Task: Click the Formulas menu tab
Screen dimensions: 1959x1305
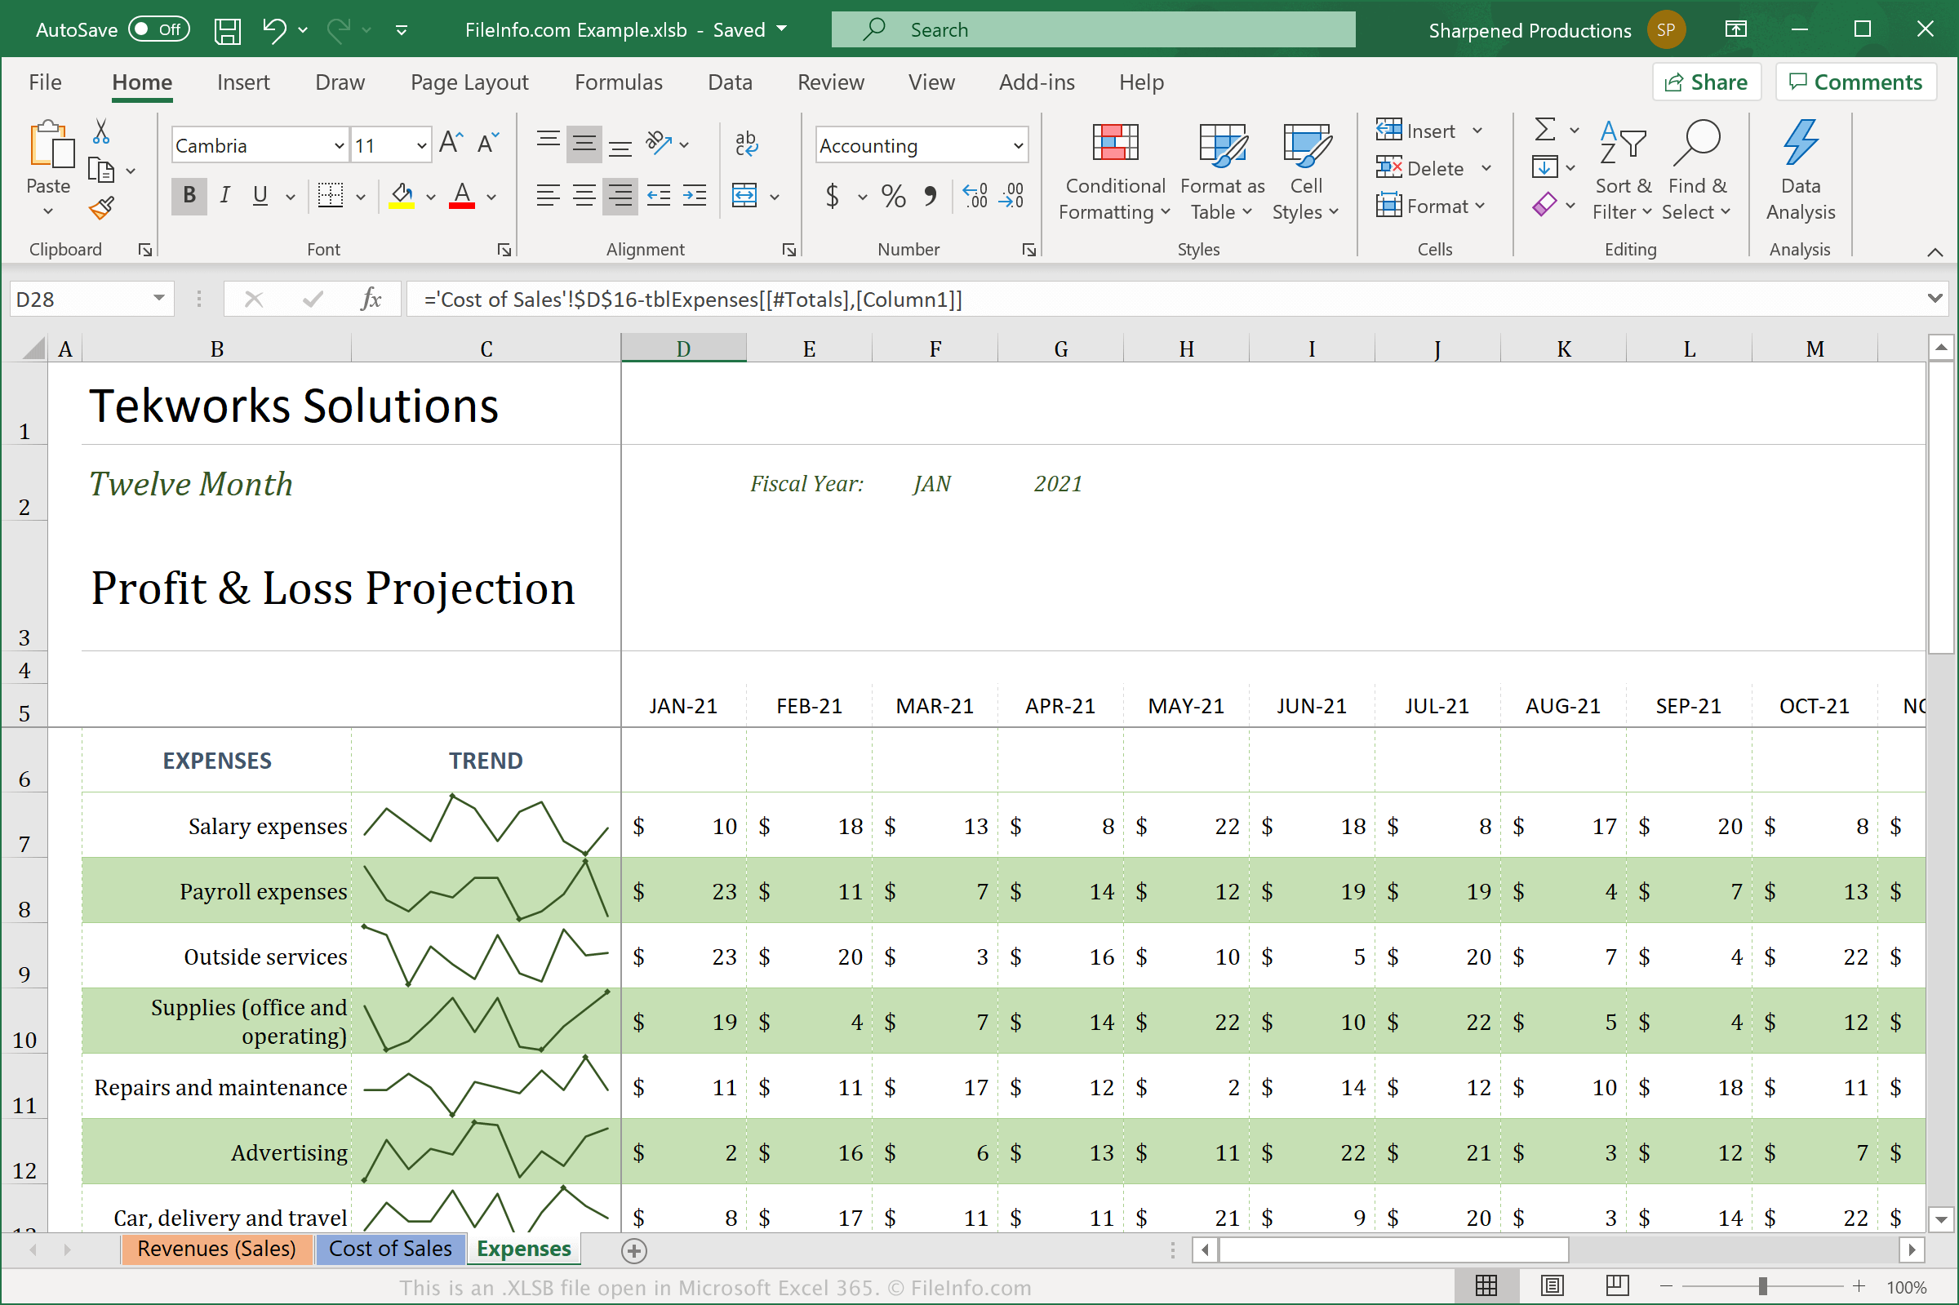Action: [x=613, y=82]
